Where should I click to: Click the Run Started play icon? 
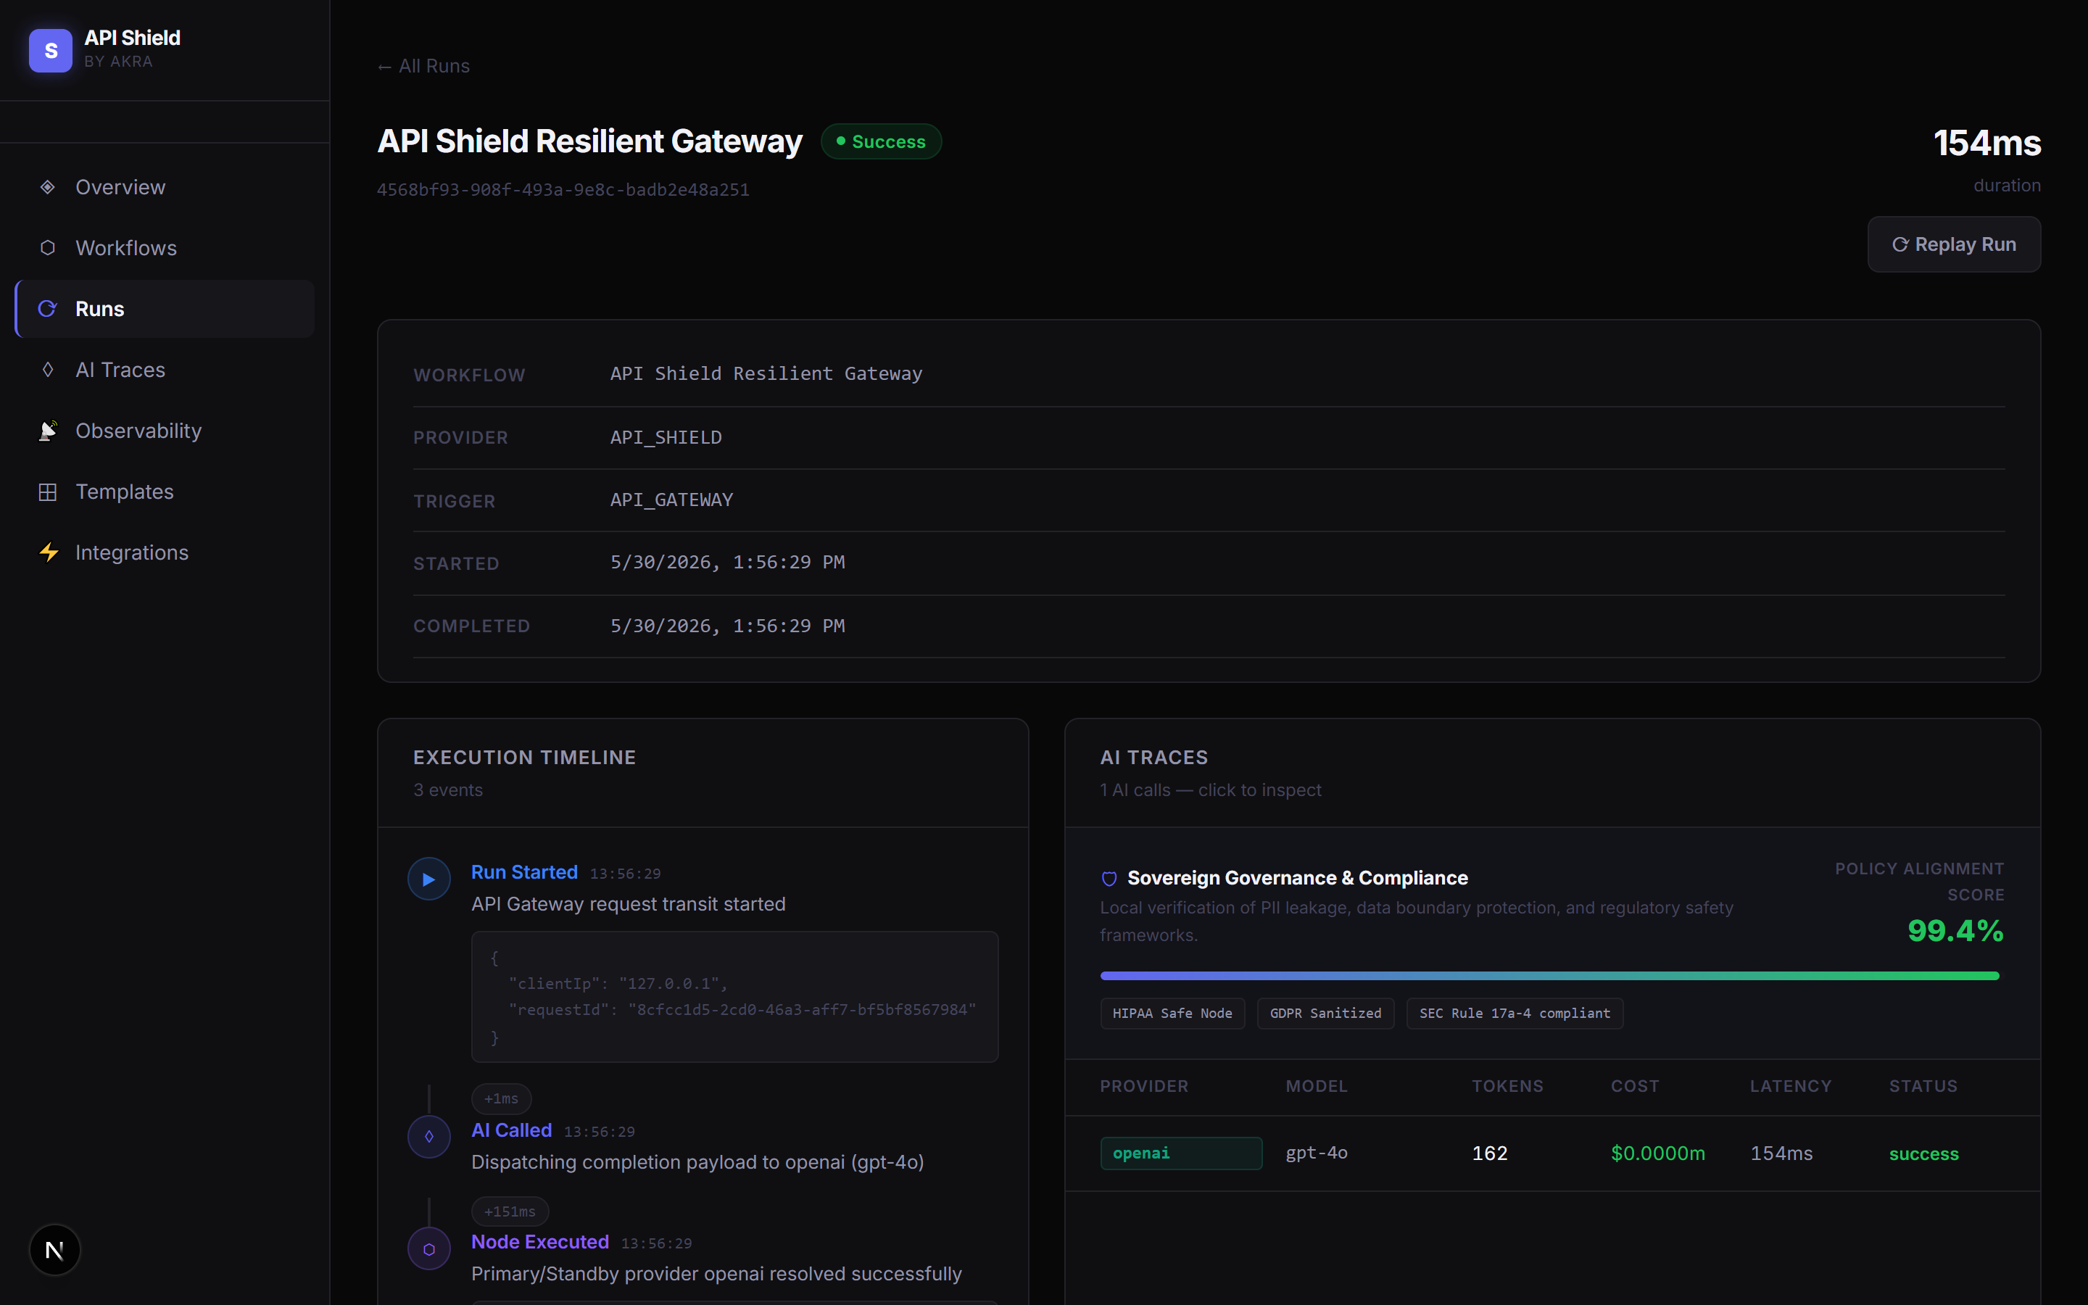click(428, 879)
